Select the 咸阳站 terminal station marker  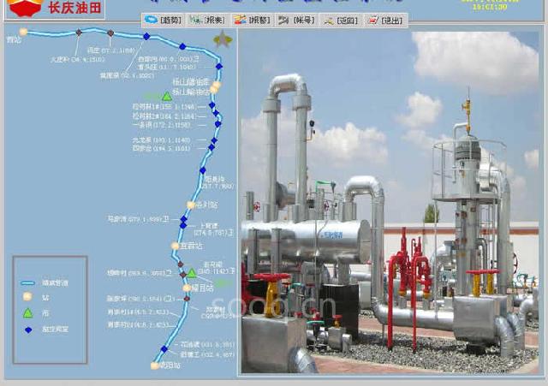[x=155, y=365]
